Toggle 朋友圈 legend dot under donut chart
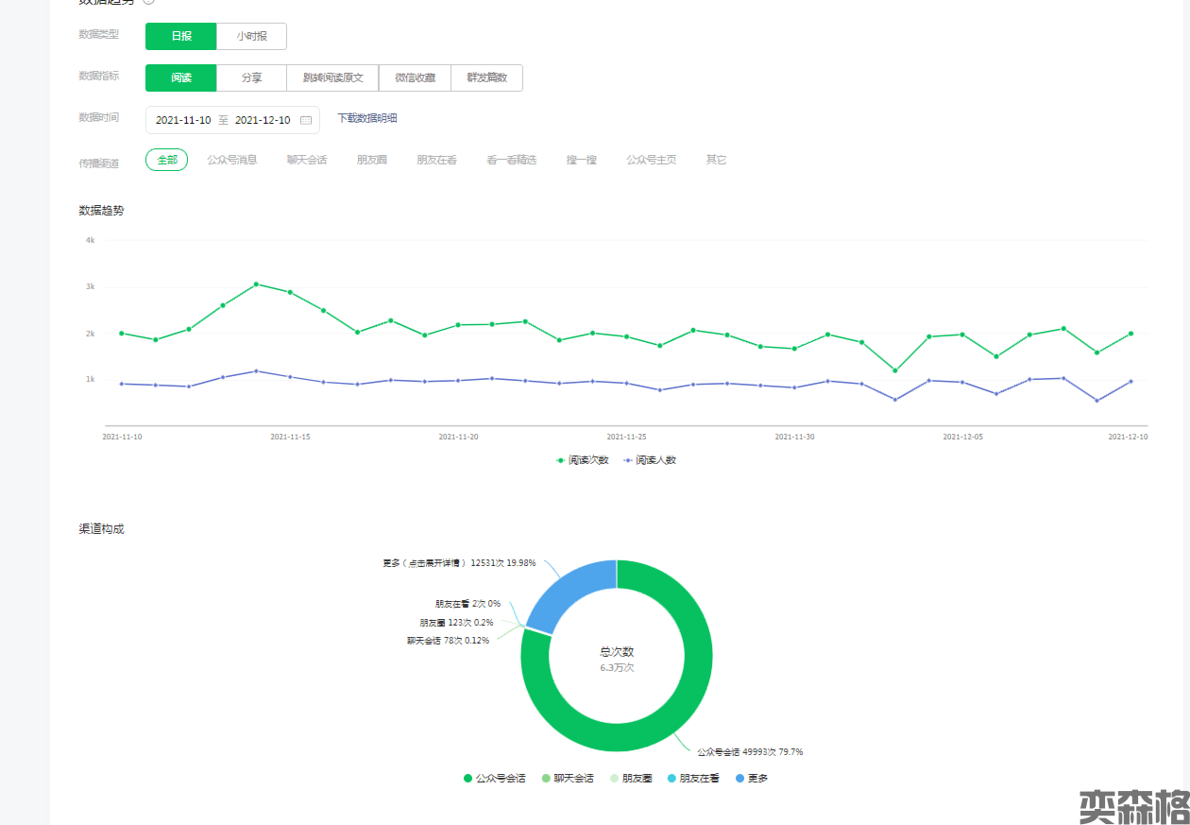This screenshot has width=1190, height=825. [614, 779]
